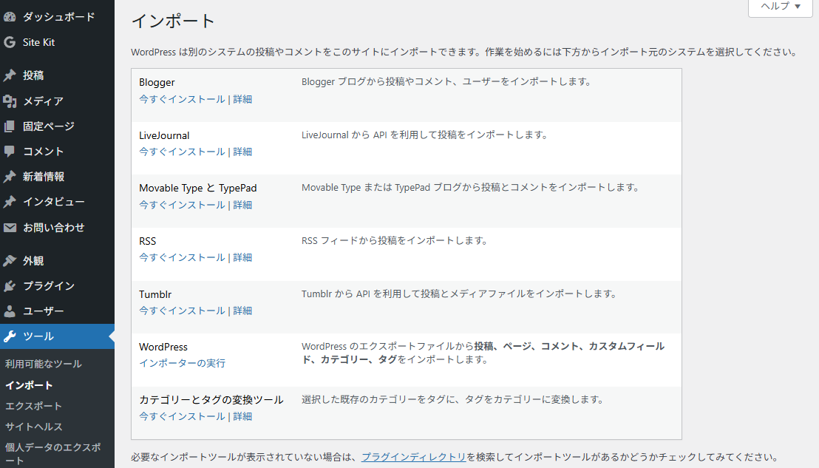The width and height of the screenshot is (819, 468).
Task: Open the ツール menu in sidebar
Action: (38, 336)
